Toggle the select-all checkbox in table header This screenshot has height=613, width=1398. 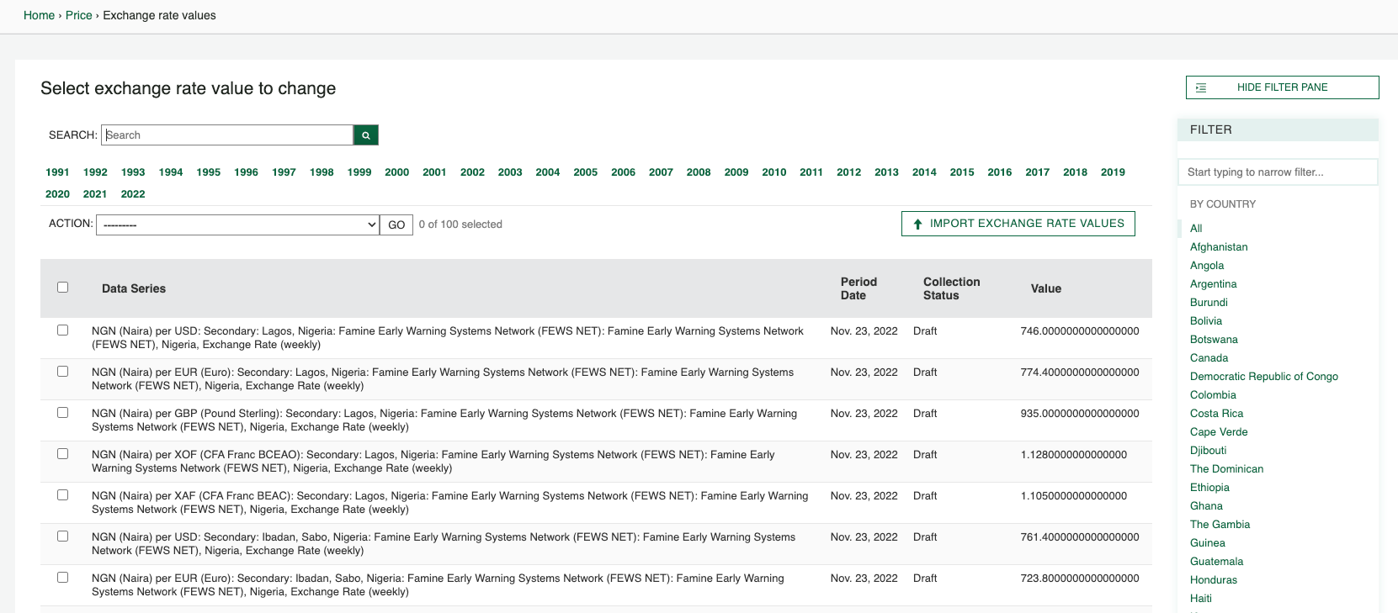62,288
